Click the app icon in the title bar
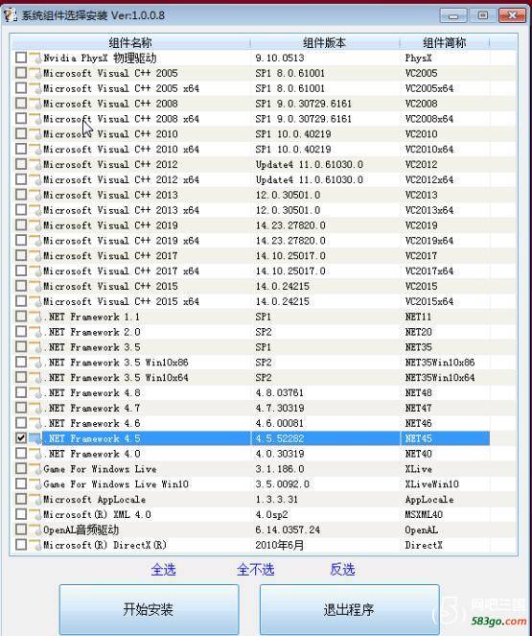Screen dimensions: 532x636 (11, 15)
